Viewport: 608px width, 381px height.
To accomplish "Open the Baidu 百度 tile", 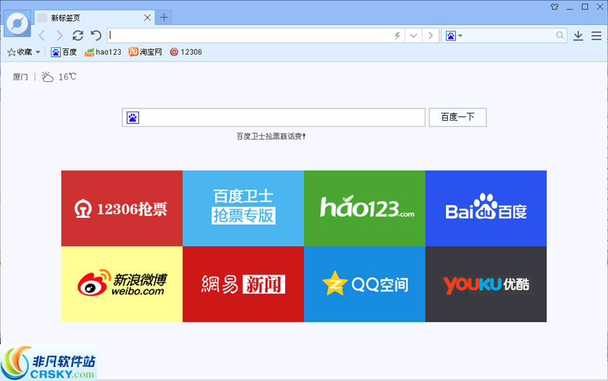I will coord(486,208).
